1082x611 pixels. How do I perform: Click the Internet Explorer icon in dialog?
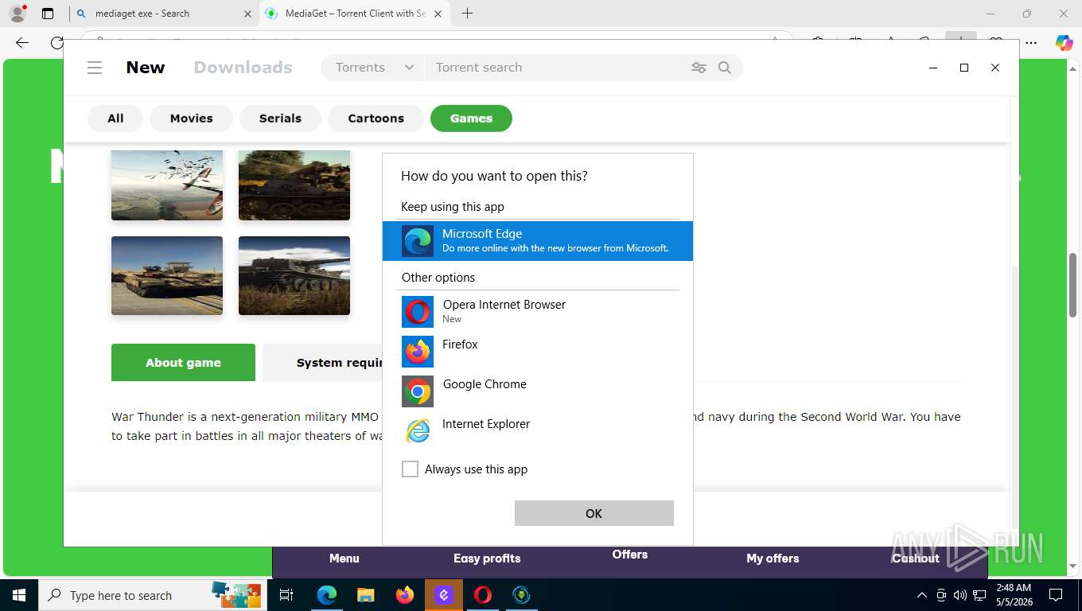point(418,431)
